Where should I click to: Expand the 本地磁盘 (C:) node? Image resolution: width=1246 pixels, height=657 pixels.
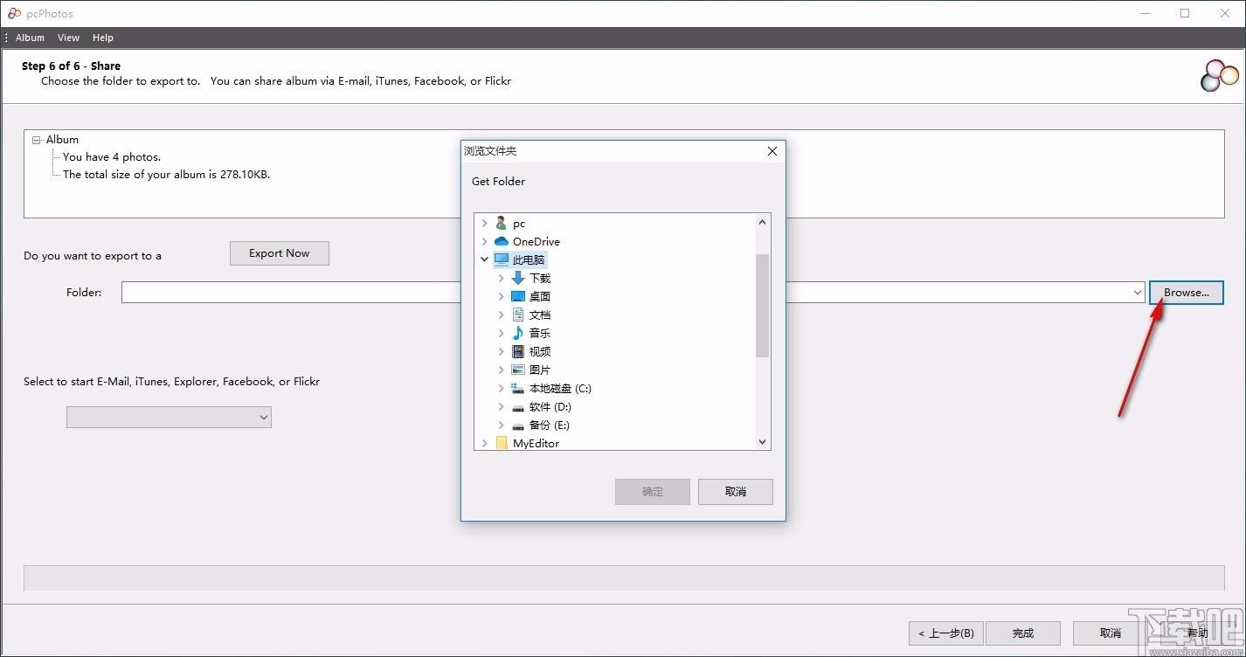501,388
